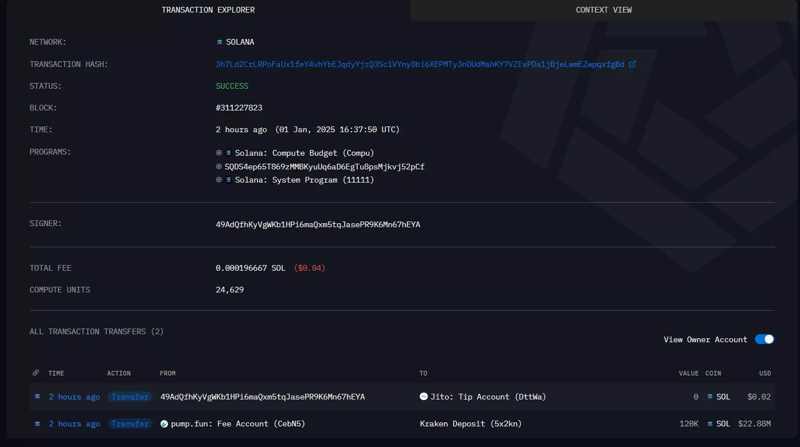Image resolution: width=800 pixels, height=447 pixels.
Task: Click the Jito logo in the Tip Account row
Action: click(x=424, y=397)
